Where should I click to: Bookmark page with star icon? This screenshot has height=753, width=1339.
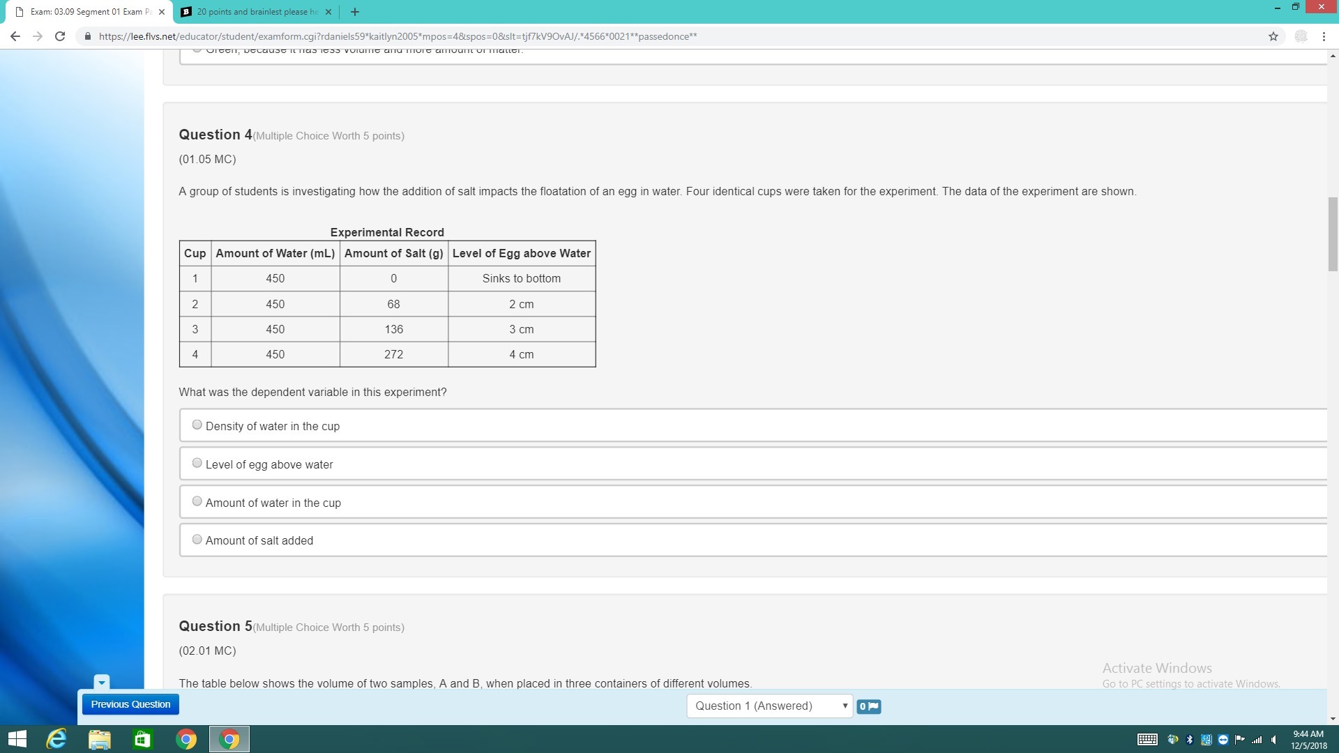tap(1273, 36)
